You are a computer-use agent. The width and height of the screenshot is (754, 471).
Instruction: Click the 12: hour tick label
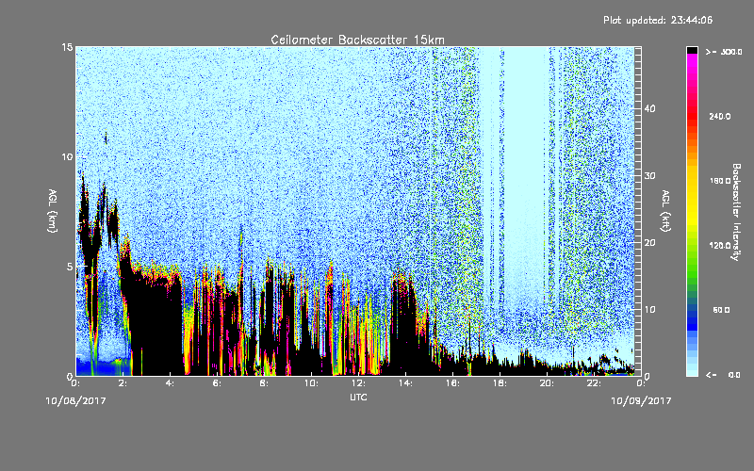(358, 383)
